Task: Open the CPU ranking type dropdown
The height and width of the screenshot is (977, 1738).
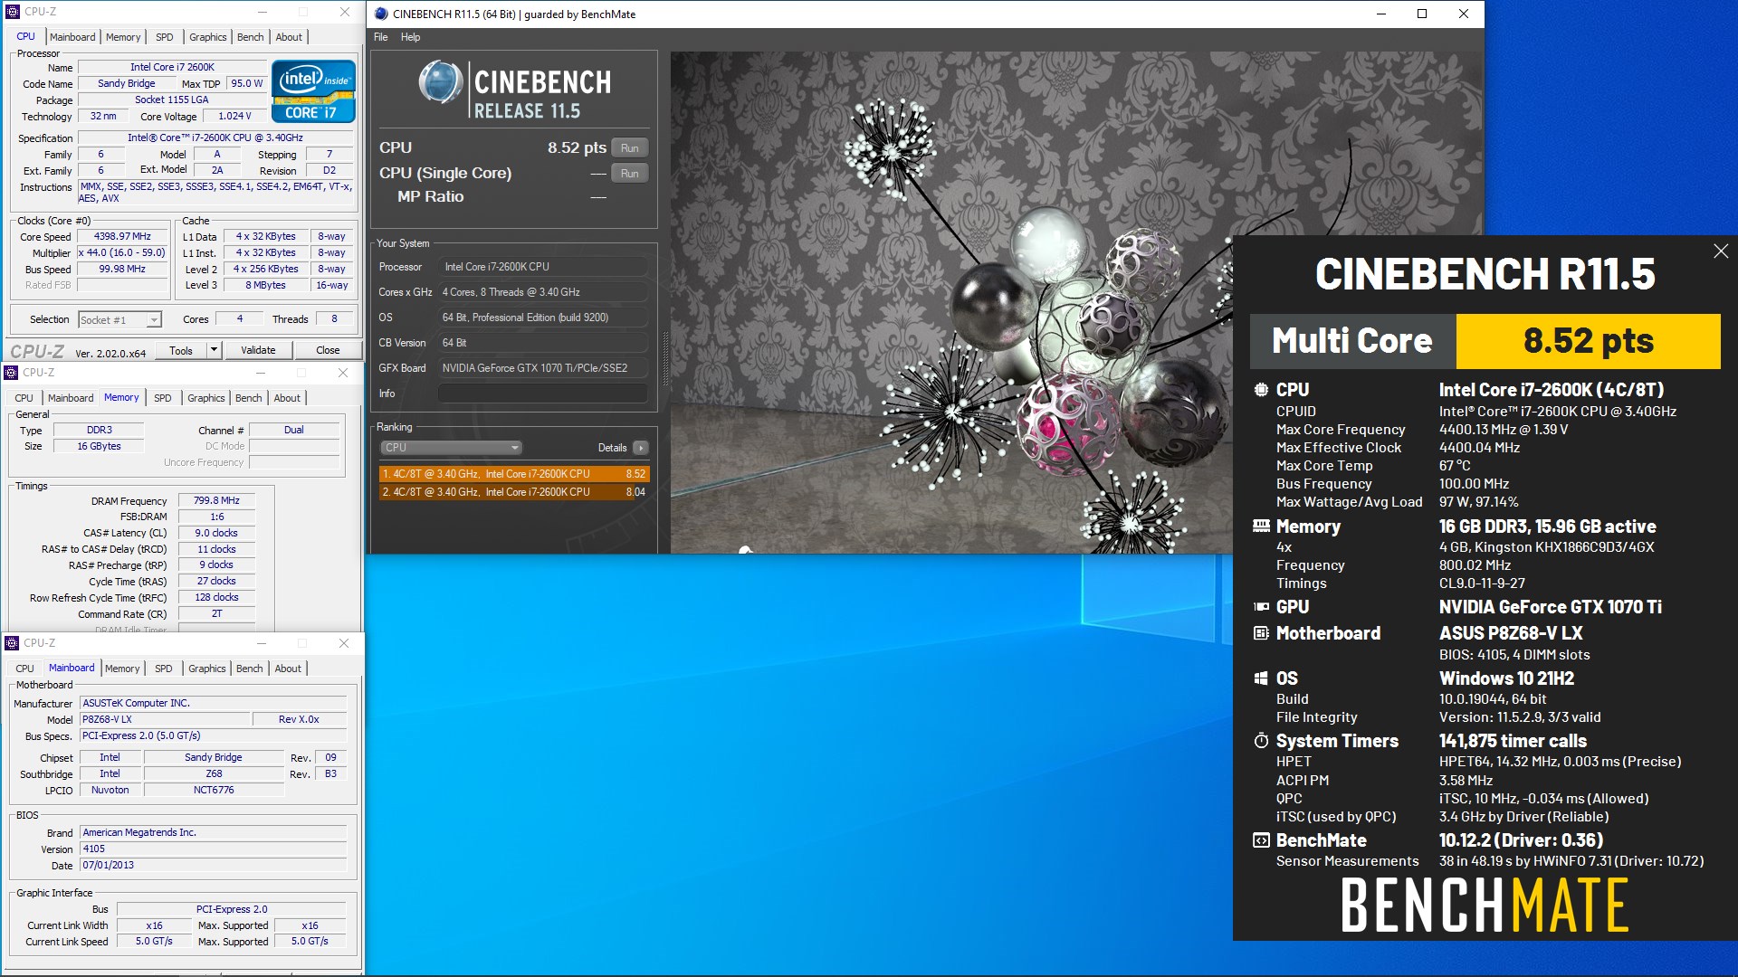Action: pyautogui.click(x=451, y=448)
